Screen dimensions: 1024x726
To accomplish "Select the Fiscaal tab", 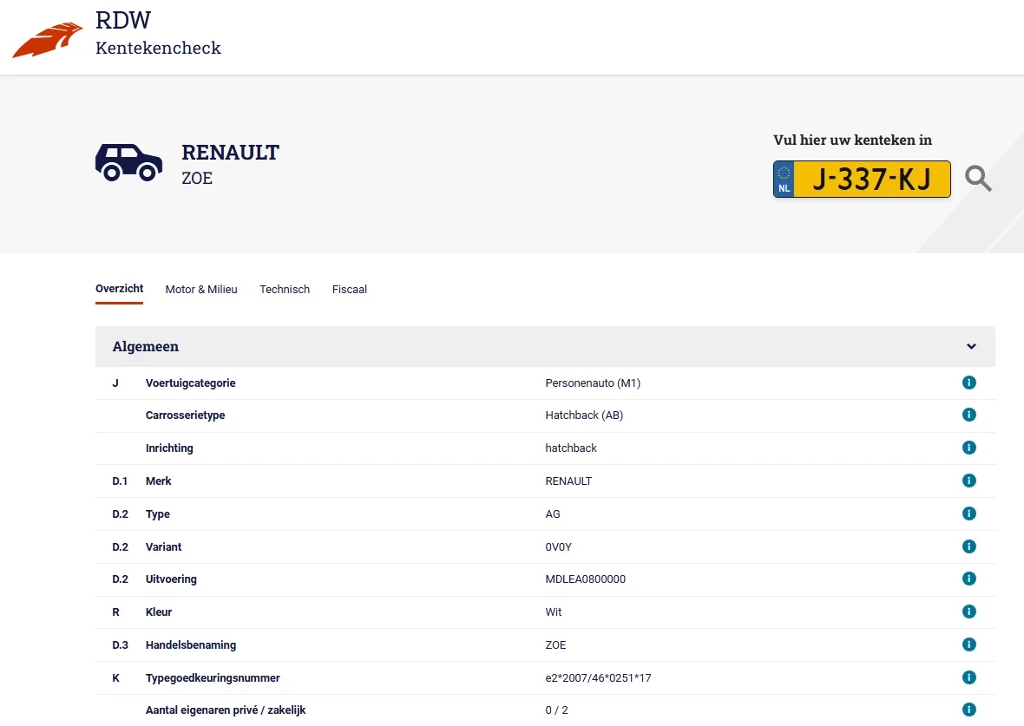I will click(349, 289).
